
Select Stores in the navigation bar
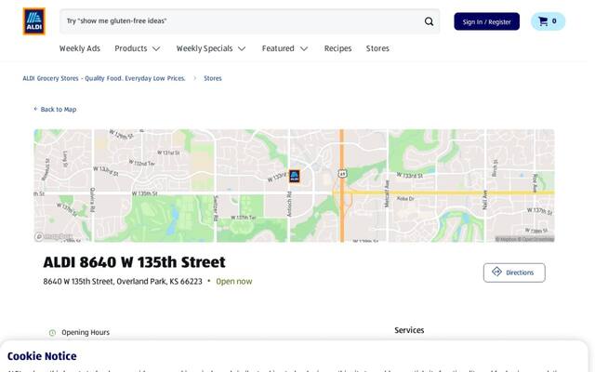pos(377,48)
